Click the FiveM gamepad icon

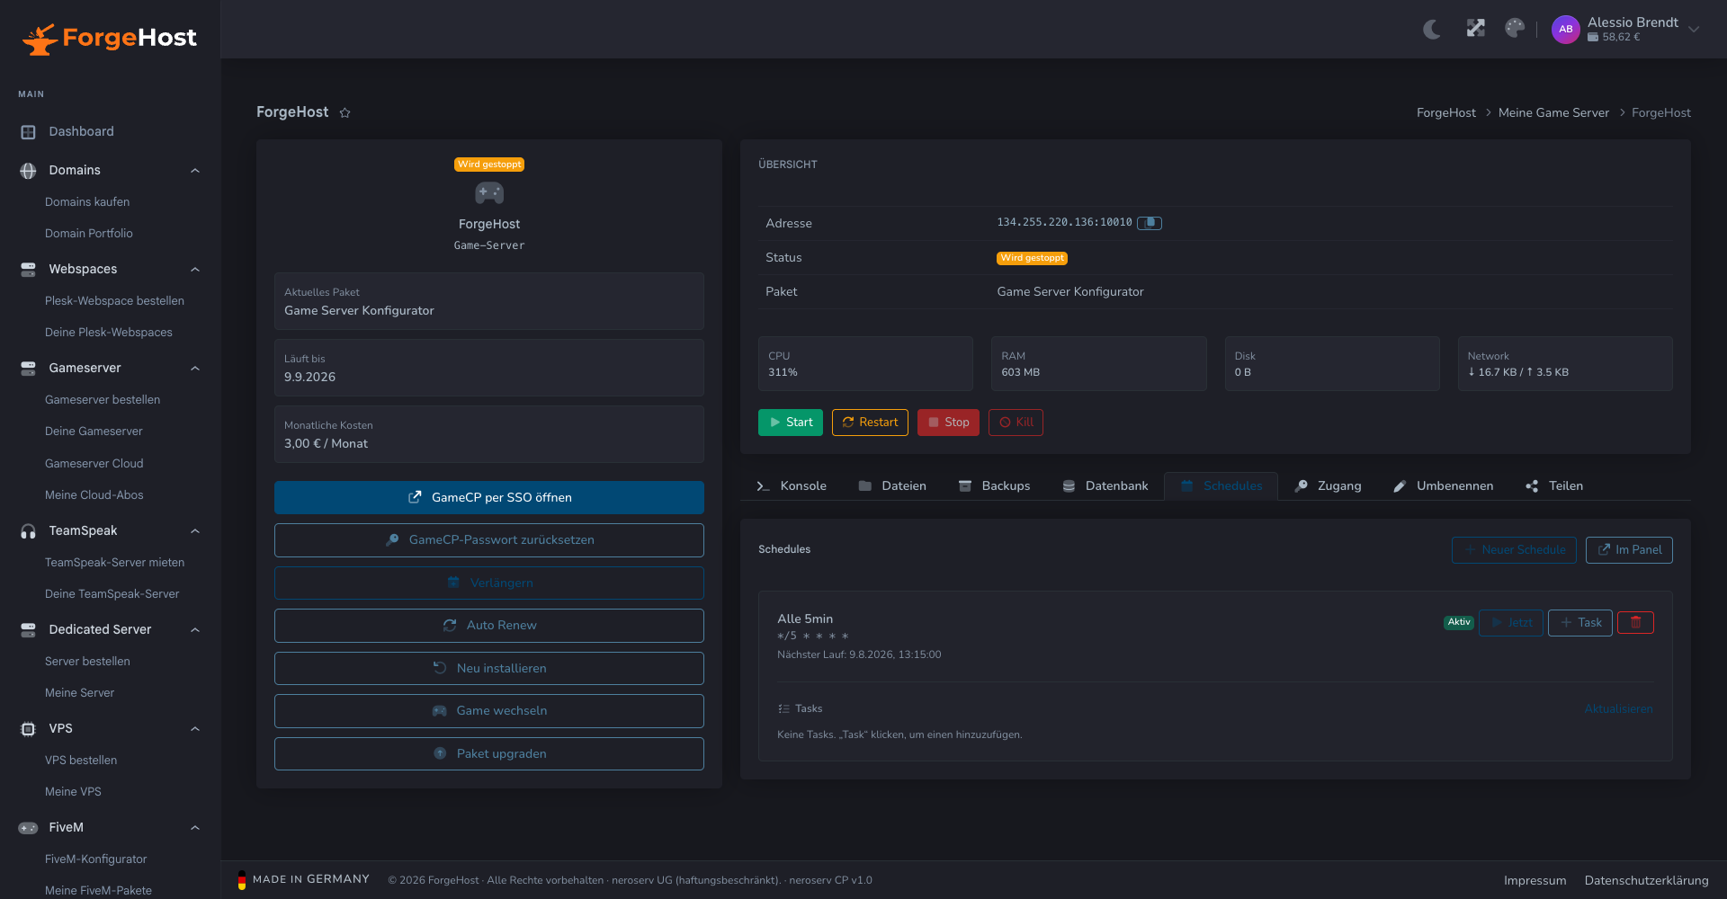[28, 828]
